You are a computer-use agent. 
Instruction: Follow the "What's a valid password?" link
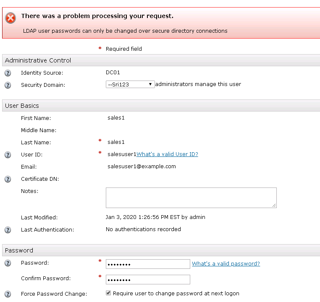(226, 263)
